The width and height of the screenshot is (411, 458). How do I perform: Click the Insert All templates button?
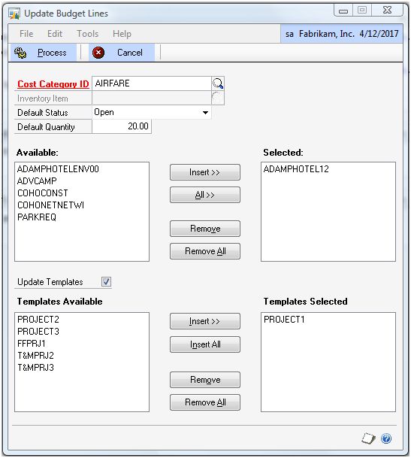pos(205,344)
